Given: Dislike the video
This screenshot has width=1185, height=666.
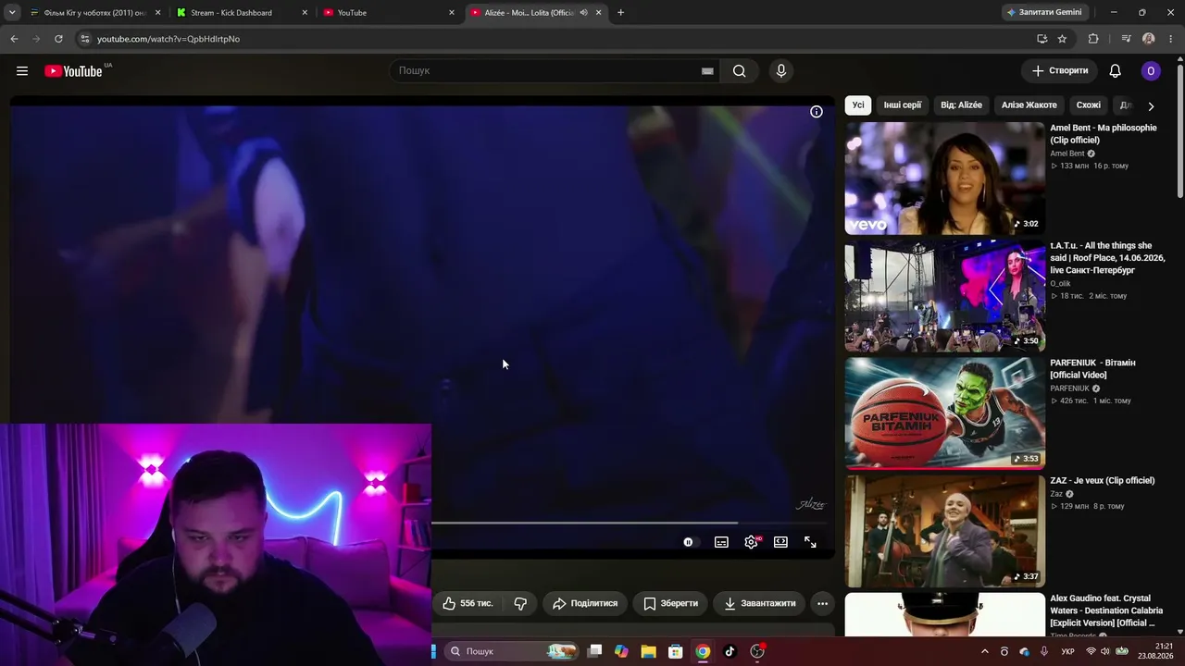Looking at the screenshot, I should point(520,603).
